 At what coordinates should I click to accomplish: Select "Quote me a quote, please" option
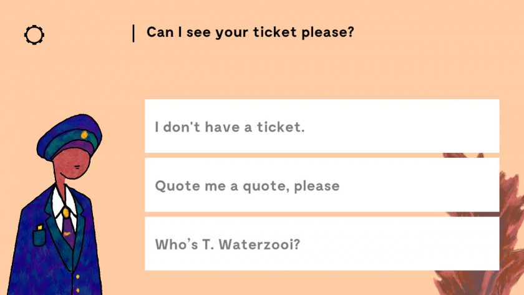tap(322, 185)
